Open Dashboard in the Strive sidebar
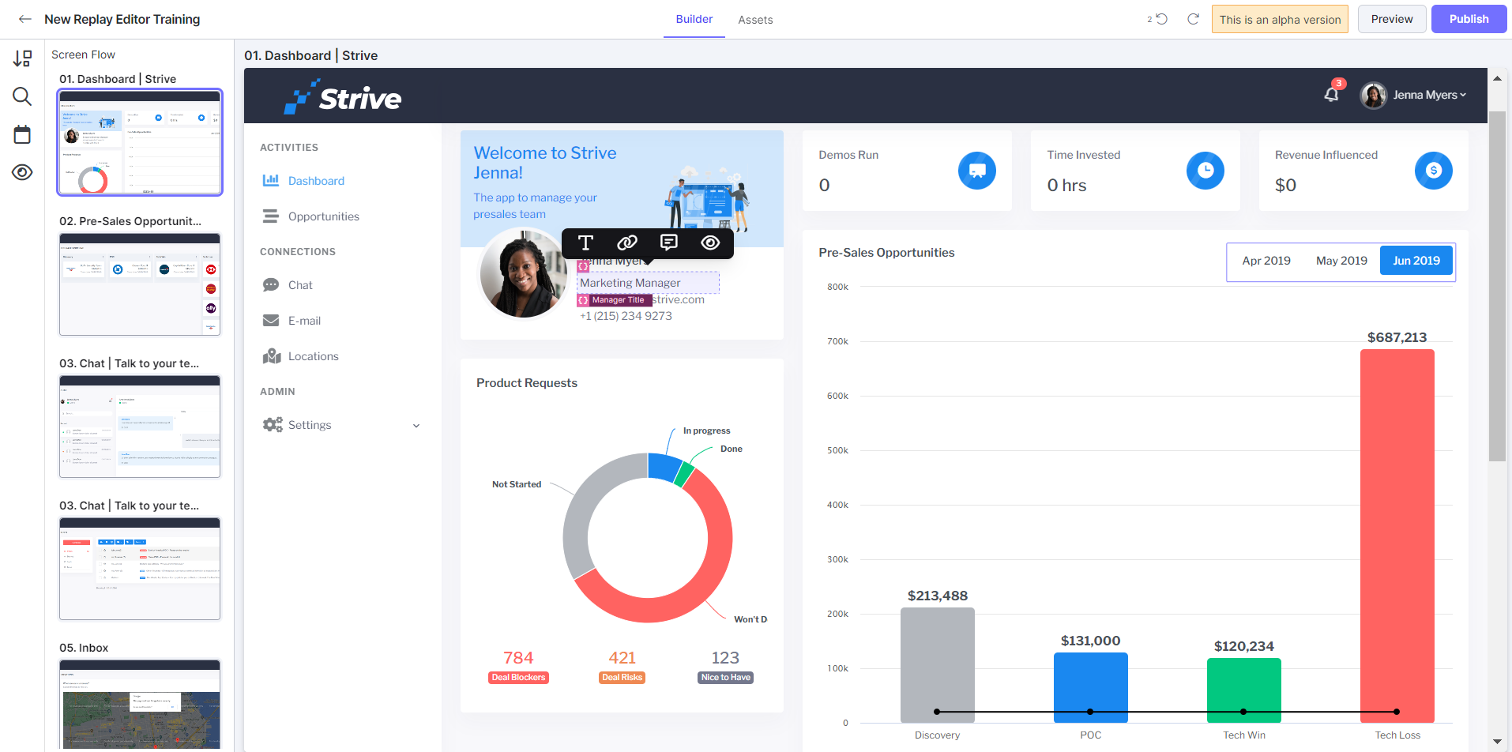Screen dimensions: 1512x752 [x=316, y=181]
